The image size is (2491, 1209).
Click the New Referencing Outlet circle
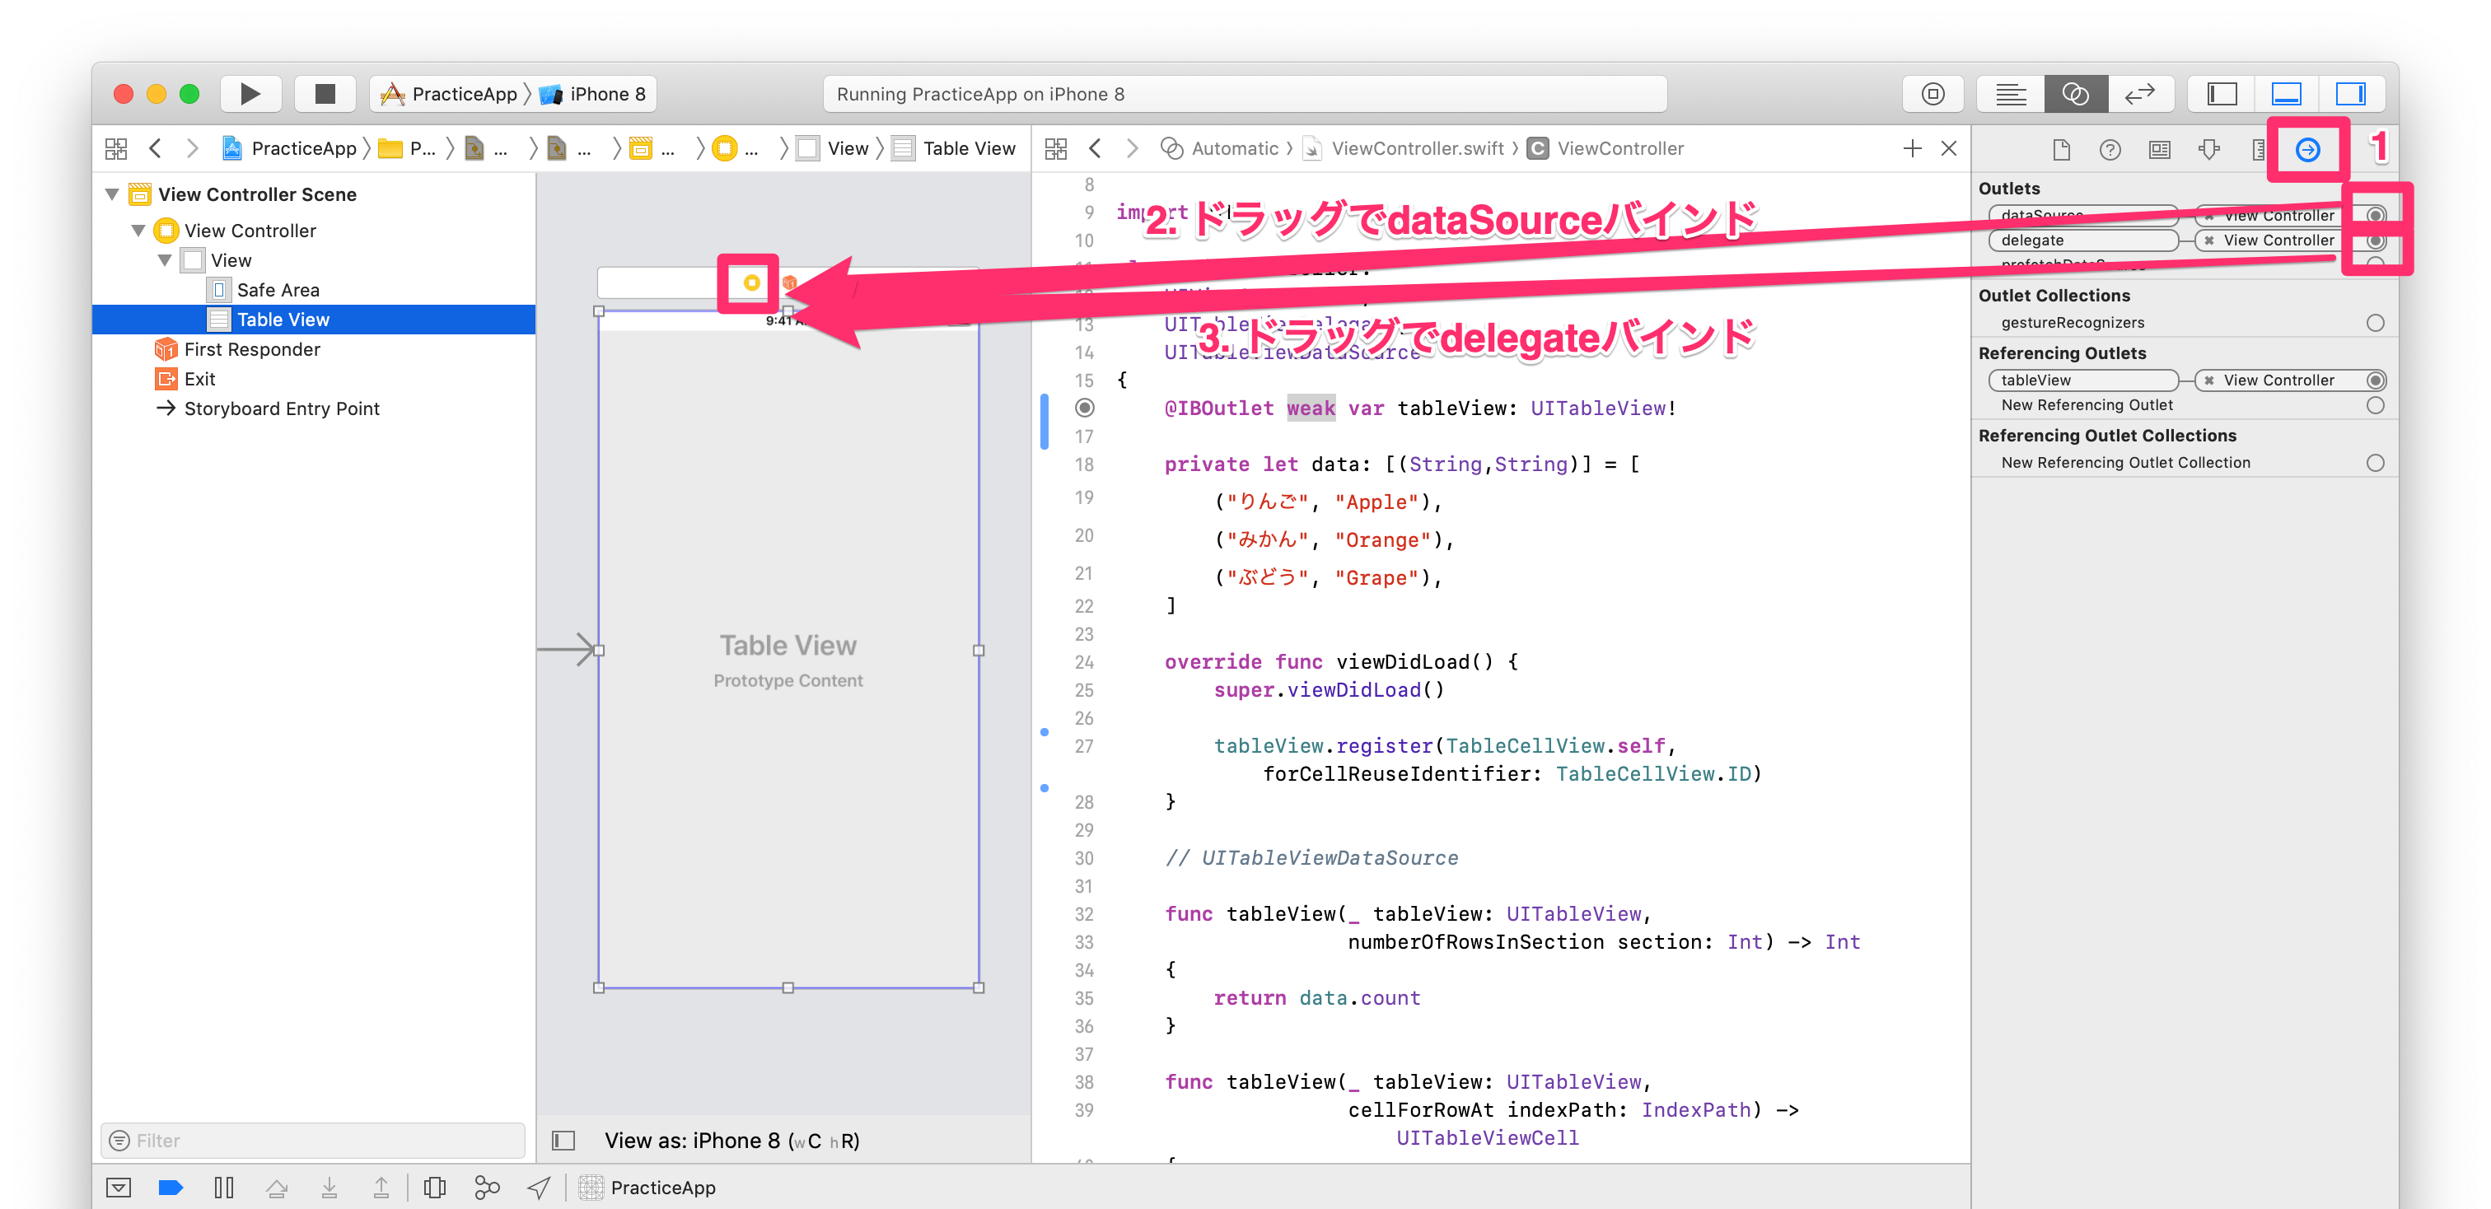coord(2375,405)
